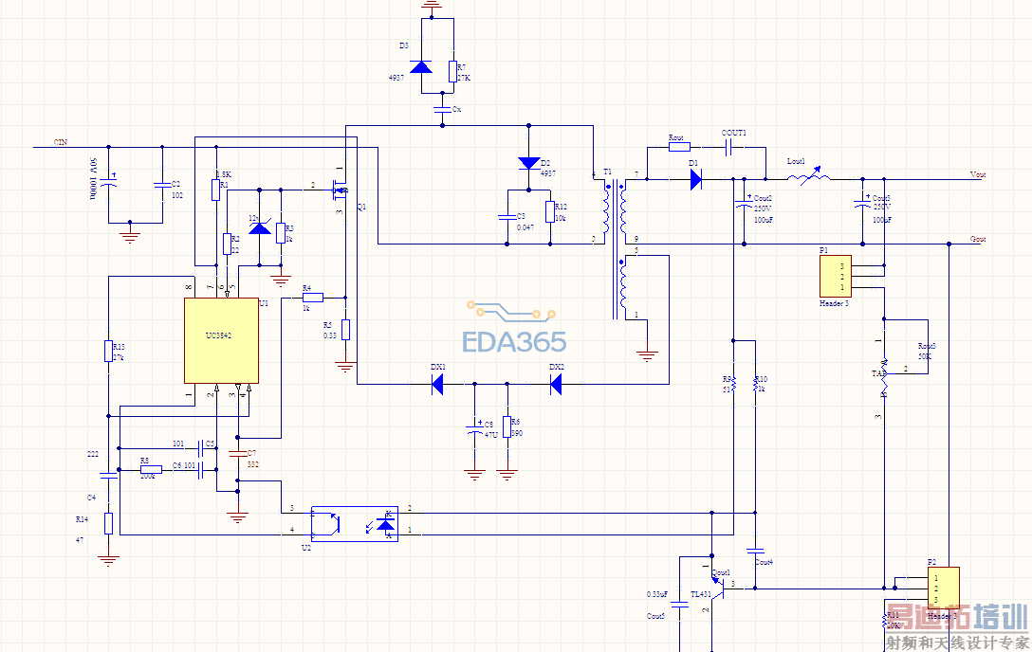The image size is (1032, 652).
Task: Select resistor R7 labeled 27K
Action: point(452,71)
